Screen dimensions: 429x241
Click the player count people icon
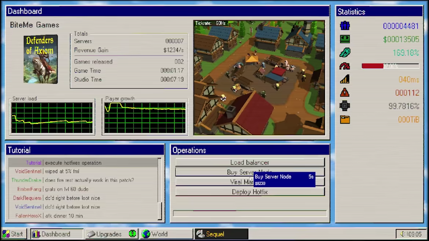345,26
